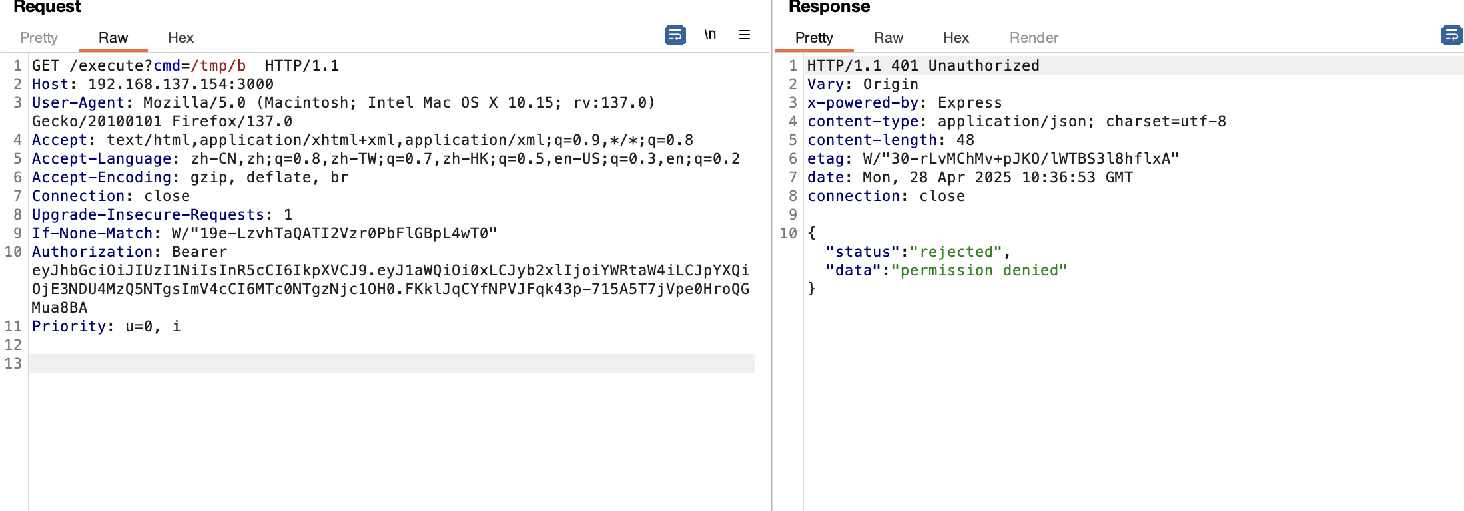Open the Request Hex tab

(x=181, y=37)
